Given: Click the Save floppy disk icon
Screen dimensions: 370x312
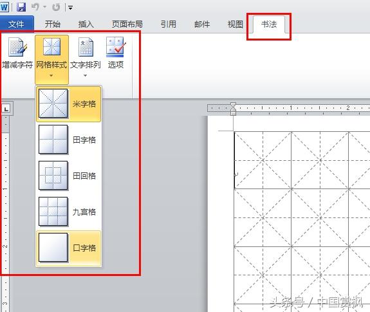Looking at the screenshot, I should (21, 7).
